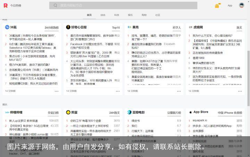Open 基因检测会暴露我们的隐私吗 article
250x157 pixels.
(147, 46)
